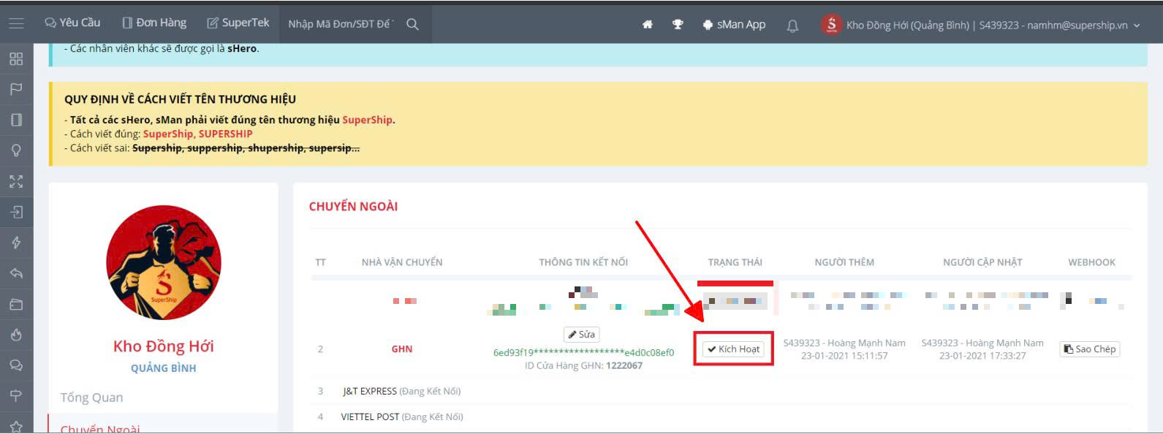Open star icon in sidebar
This screenshot has height=434, width=1163.
(16, 426)
